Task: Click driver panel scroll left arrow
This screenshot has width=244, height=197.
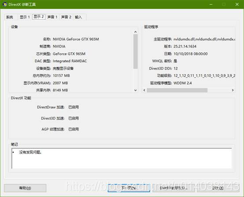Action: [x=144, y=90]
